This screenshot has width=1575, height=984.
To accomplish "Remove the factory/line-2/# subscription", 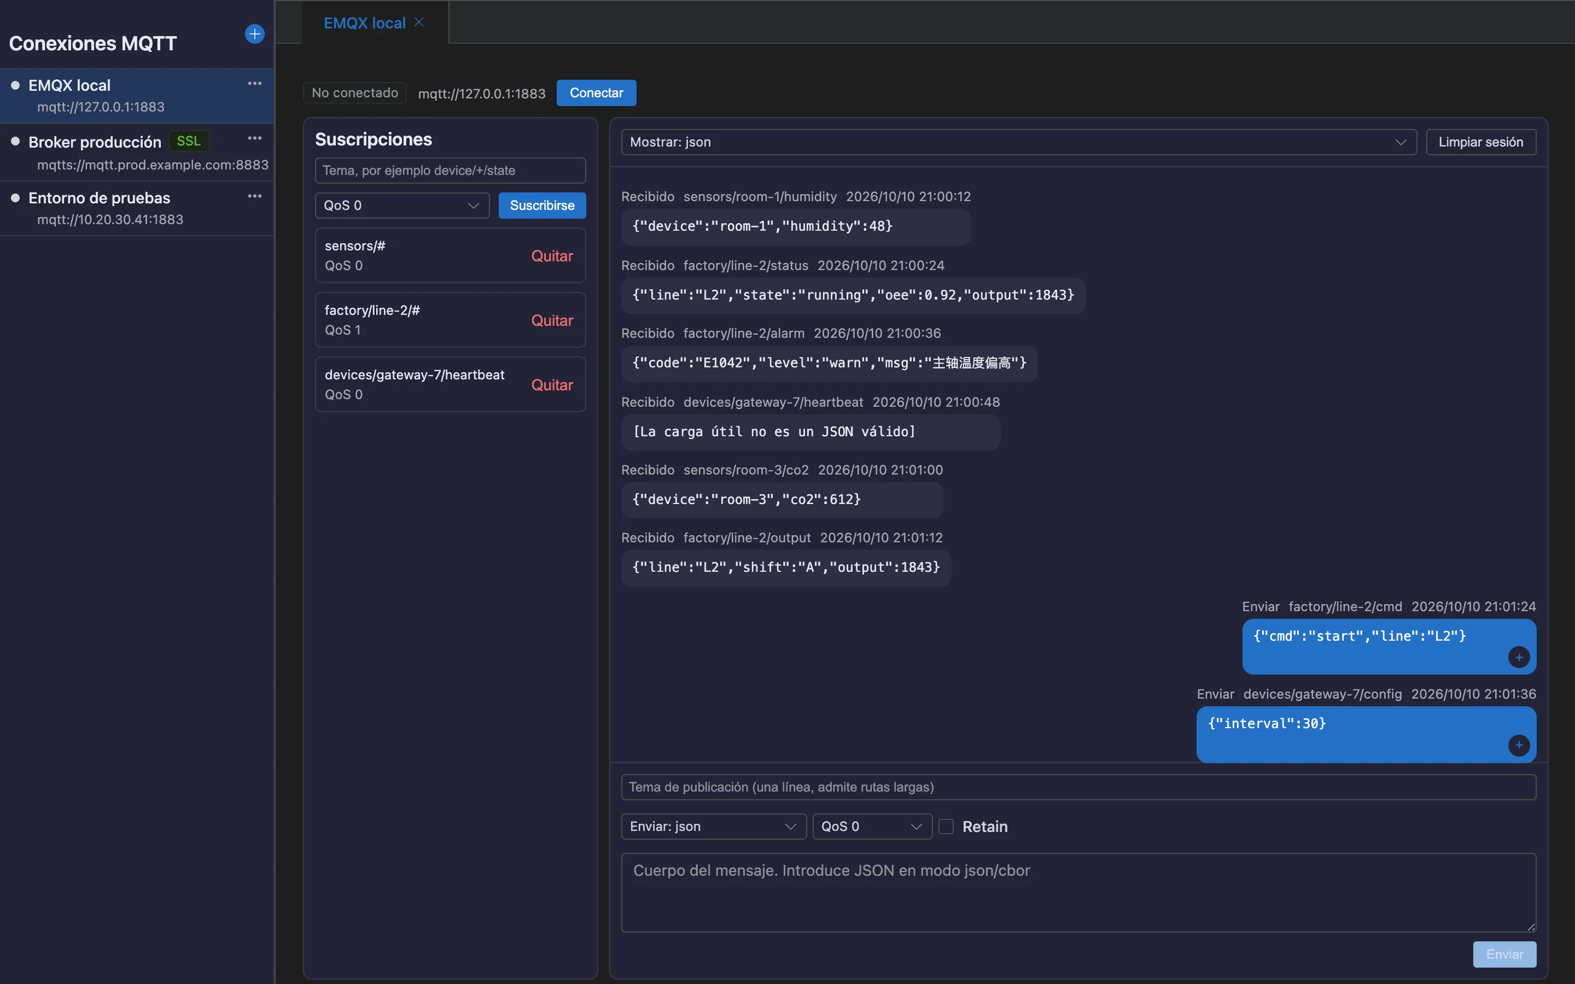I will tap(552, 320).
